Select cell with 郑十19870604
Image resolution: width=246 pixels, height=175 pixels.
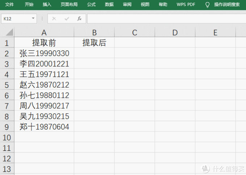click(x=44, y=127)
